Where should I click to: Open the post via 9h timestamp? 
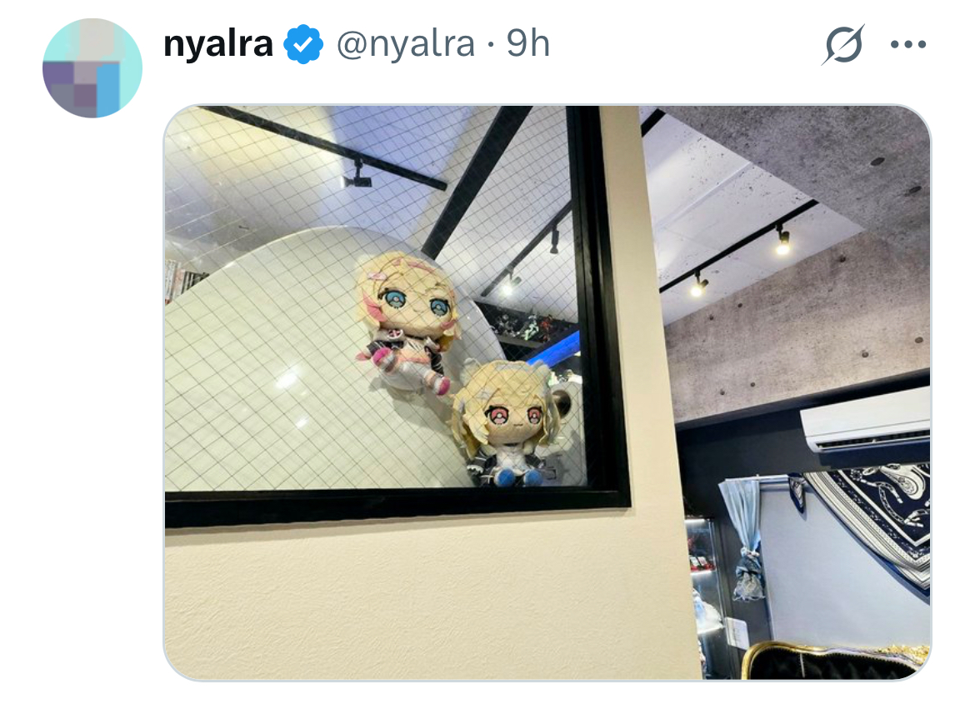tap(528, 44)
